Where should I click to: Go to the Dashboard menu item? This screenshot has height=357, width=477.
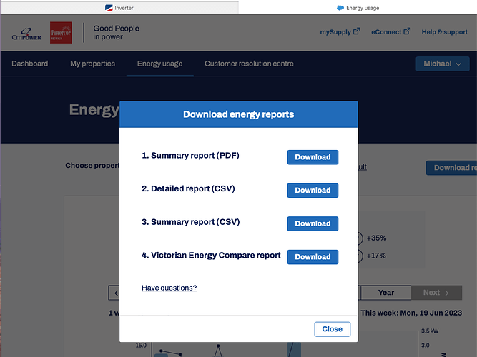[30, 64]
